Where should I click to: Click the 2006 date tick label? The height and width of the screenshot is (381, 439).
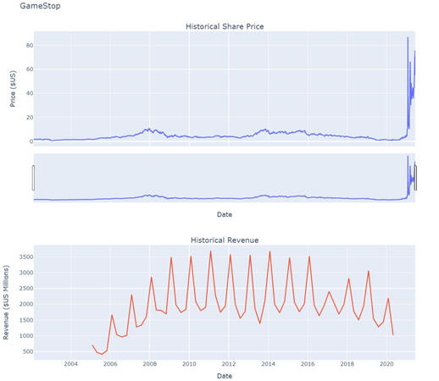[x=110, y=364]
